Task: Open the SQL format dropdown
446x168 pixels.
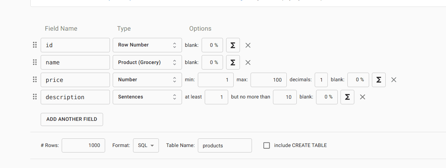Action: [146, 145]
